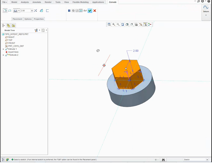
Task: Switch to the Flexible Modeling tab
Action: [81, 2]
